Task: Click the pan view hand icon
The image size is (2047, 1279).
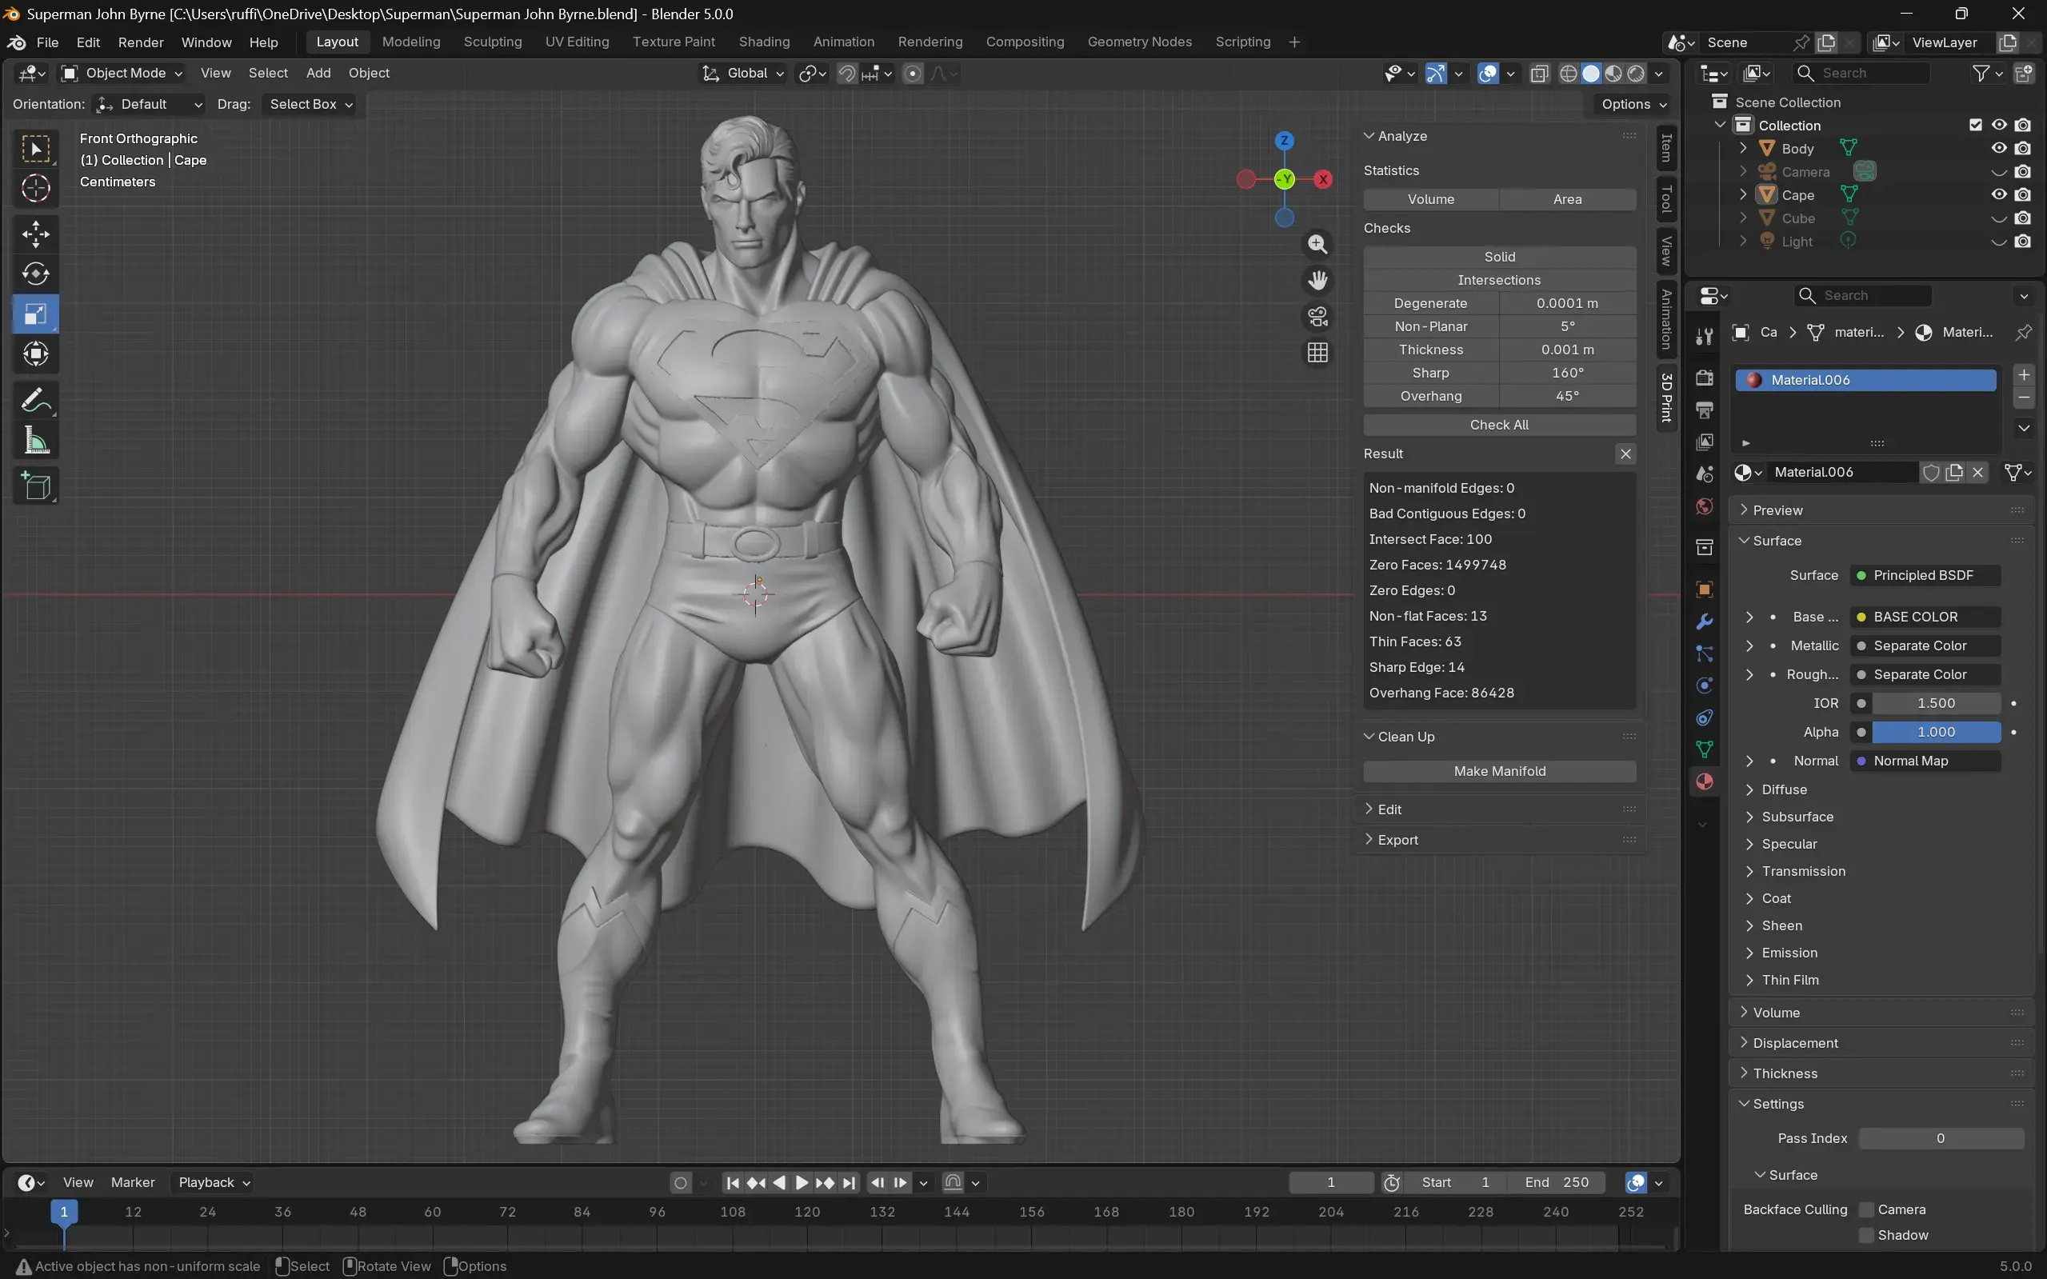Action: pyautogui.click(x=1317, y=280)
